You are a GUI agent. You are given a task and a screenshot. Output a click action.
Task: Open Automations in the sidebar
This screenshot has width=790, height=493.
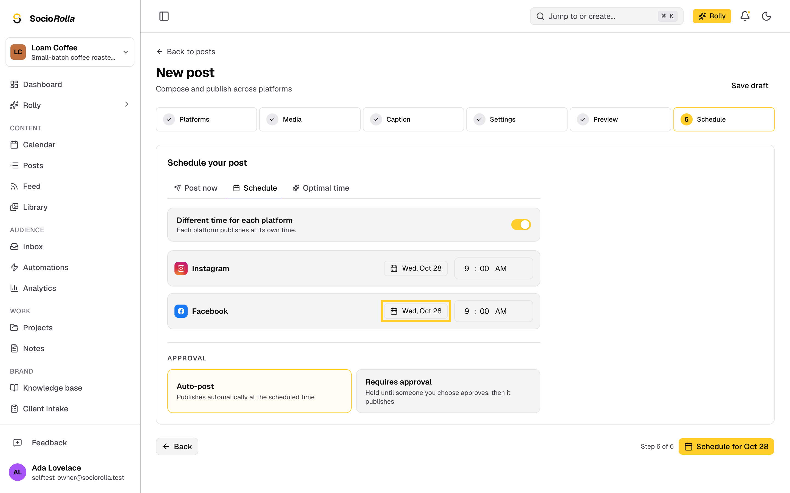70,267
